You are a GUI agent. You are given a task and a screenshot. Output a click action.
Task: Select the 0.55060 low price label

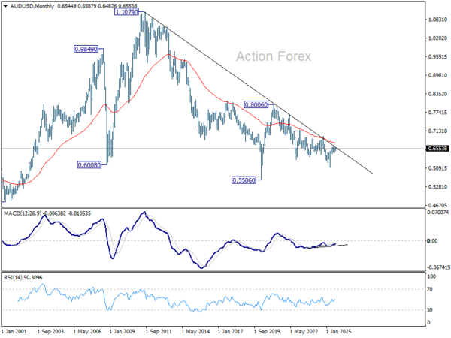[x=244, y=180]
